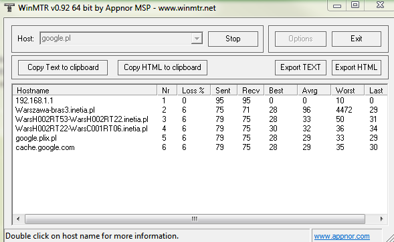The height and width of the screenshot is (242, 394).
Task: Sort by the Hostname column header
Action: click(x=85, y=91)
